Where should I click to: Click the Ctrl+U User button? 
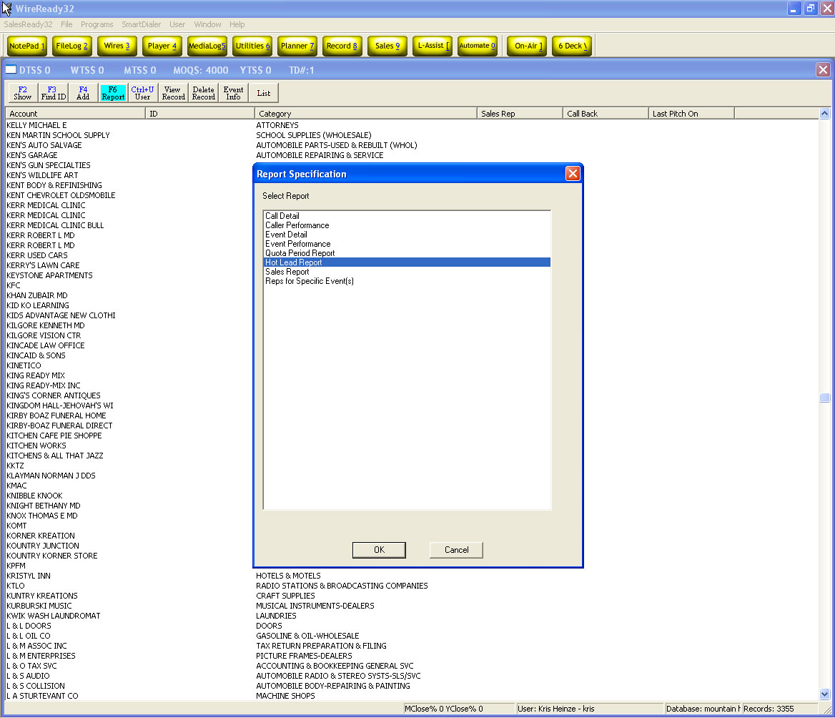[x=142, y=93]
